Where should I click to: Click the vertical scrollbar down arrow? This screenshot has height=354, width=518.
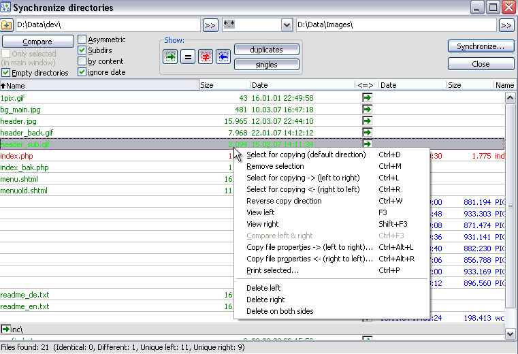tap(511, 334)
